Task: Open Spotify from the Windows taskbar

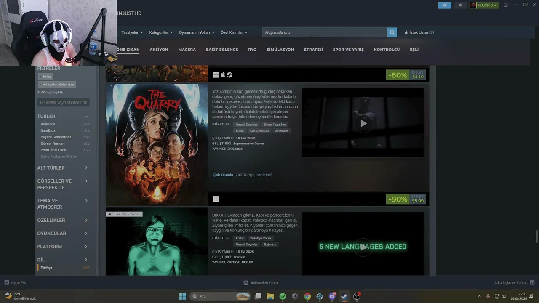Action: pos(283,296)
